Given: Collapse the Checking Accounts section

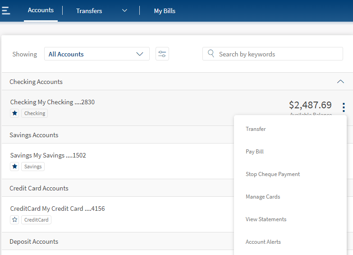Looking at the screenshot, I should point(340,82).
